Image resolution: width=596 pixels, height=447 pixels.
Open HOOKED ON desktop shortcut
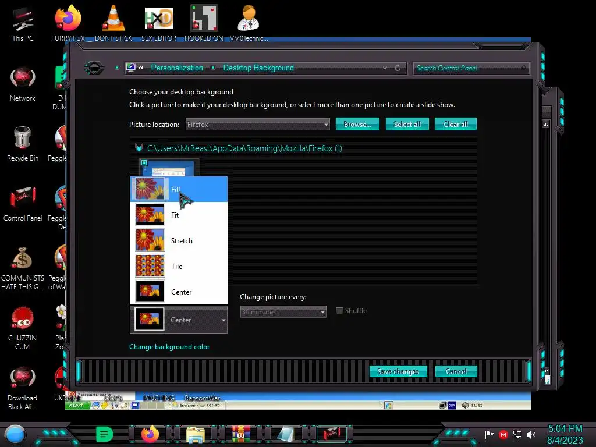tap(204, 23)
